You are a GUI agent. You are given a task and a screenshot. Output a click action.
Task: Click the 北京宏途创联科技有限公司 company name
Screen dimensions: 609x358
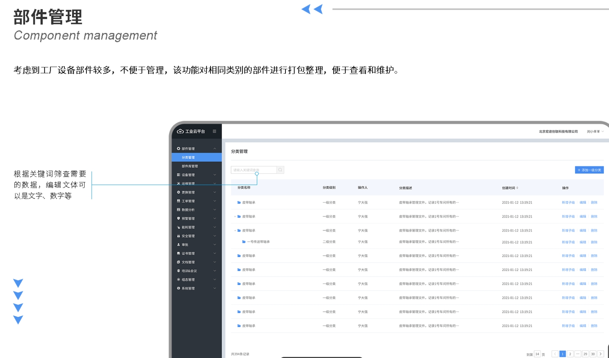[x=558, y=131]
